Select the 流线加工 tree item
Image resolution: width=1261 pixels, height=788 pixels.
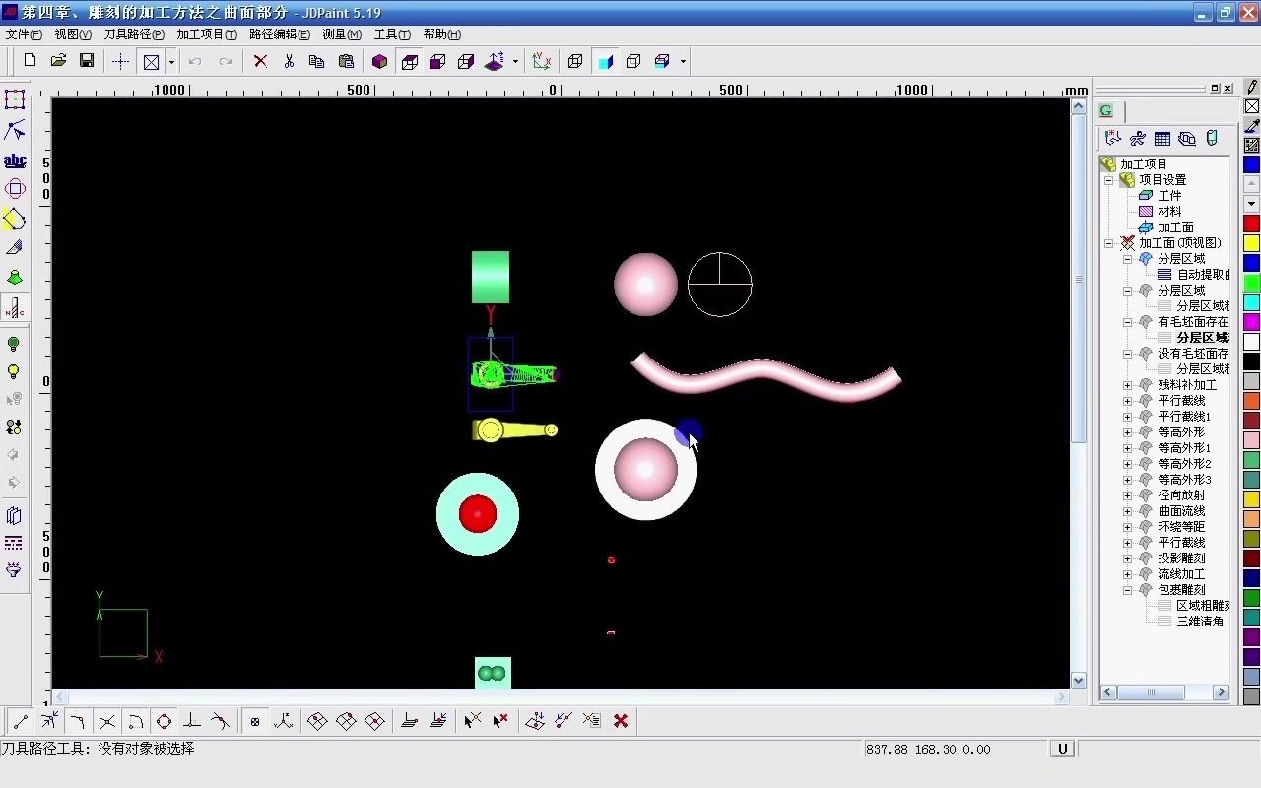pos(1181,574)
